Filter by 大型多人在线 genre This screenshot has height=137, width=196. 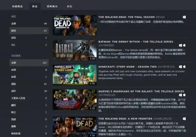click(x=29, y=98)
